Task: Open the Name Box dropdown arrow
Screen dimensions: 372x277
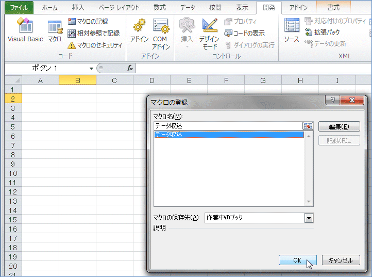Action: coord(91,69)
